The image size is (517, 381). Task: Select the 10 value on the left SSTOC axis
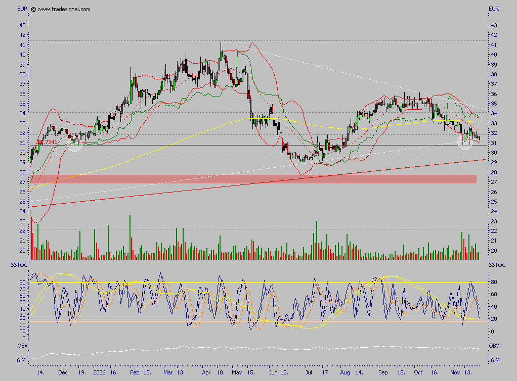(22, 328)
